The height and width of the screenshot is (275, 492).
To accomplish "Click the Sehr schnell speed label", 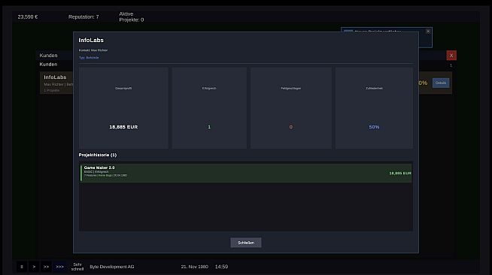I will point(77,267).
